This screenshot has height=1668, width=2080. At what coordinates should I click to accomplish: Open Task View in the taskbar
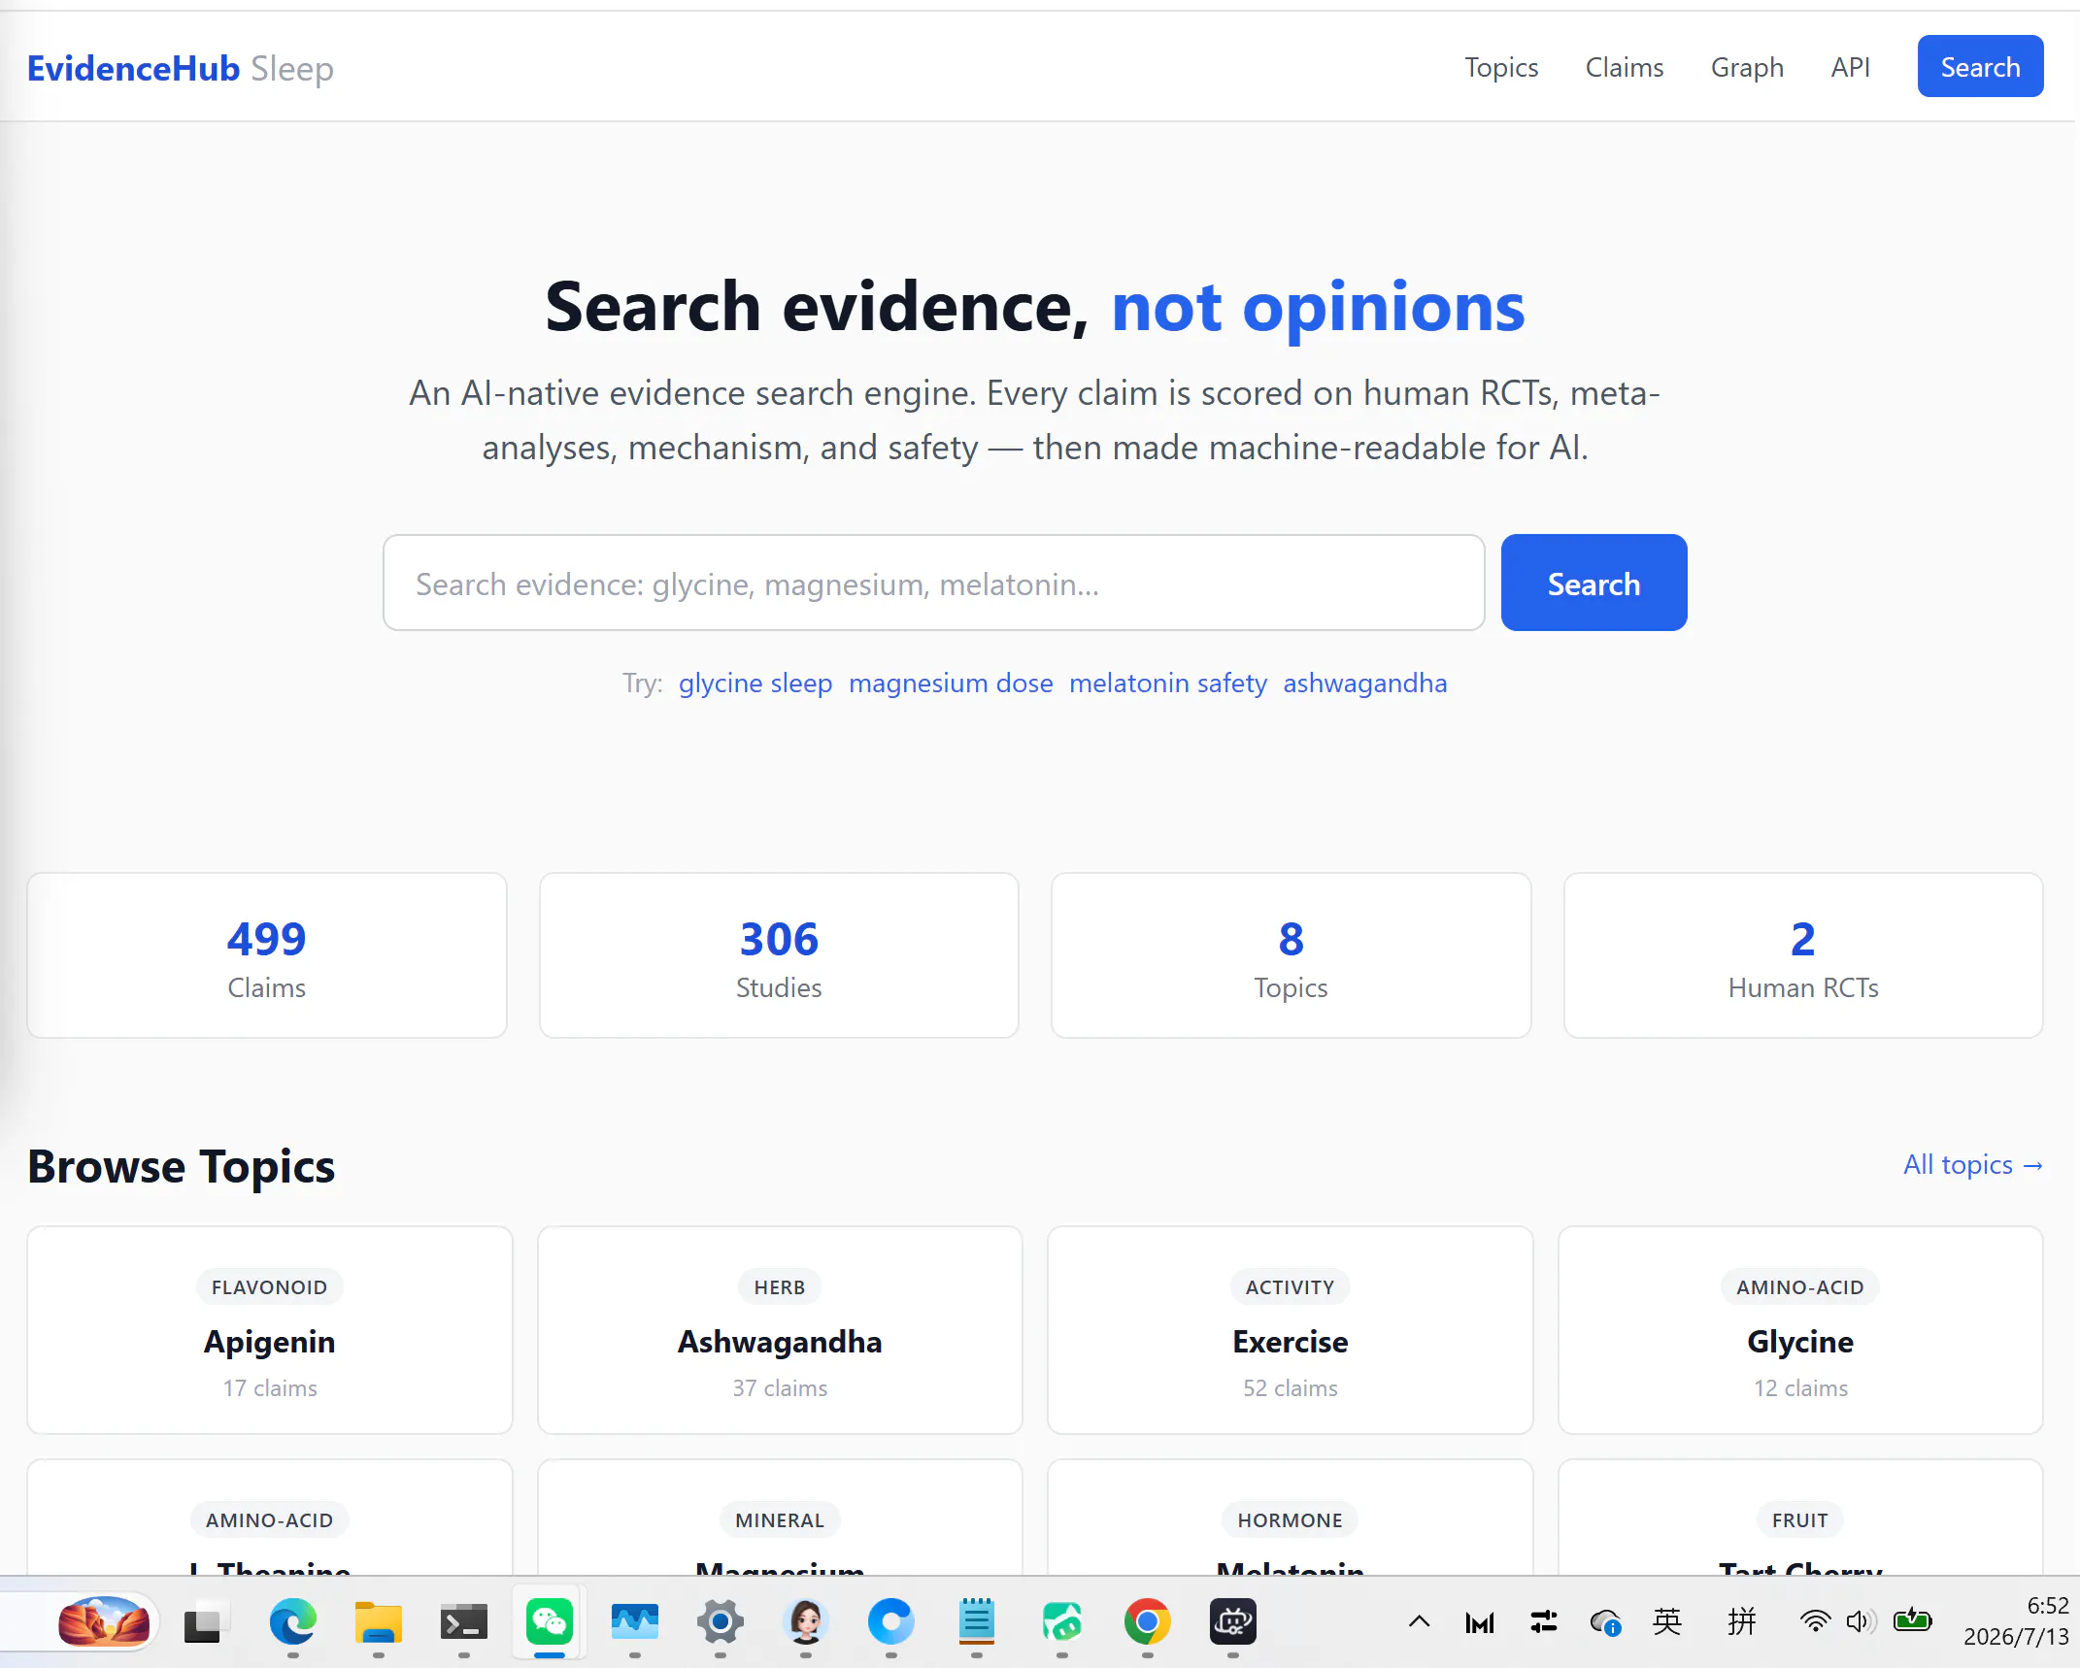tap(205, 1621)
